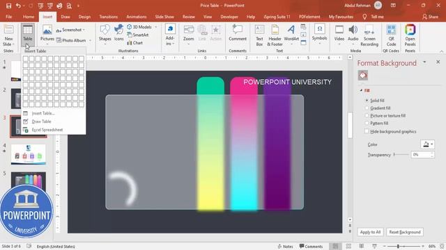
Task: Open SmartArt graphic icon
Action: pos(130,35)
